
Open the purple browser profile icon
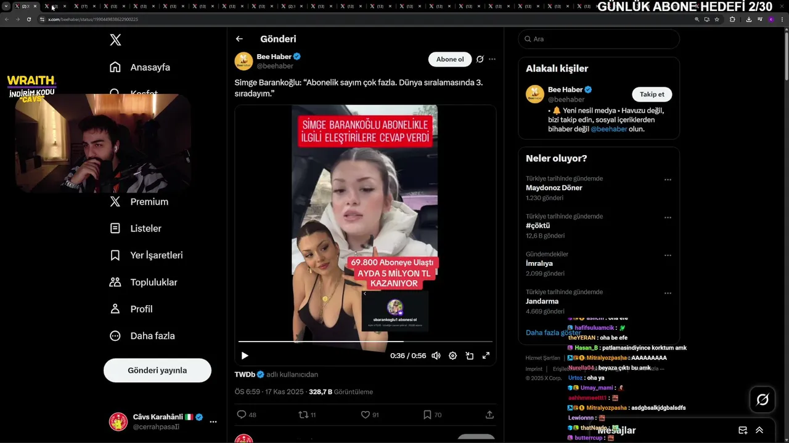click(772, 19)
